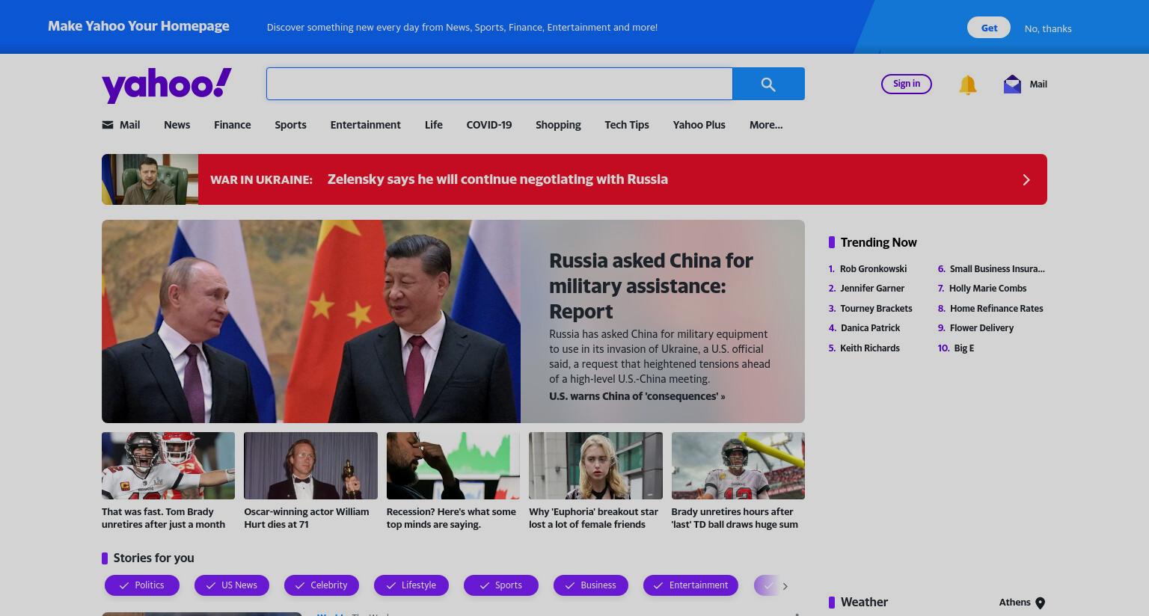Select trending topic Home Refinance Rates

996,309
